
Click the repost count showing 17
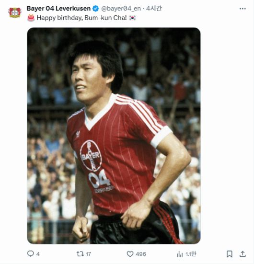88,254
